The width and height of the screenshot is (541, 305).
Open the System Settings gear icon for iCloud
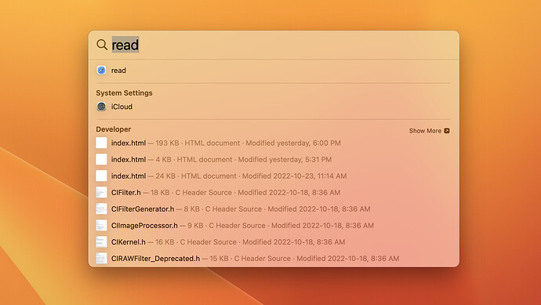(x=101, y=107)
